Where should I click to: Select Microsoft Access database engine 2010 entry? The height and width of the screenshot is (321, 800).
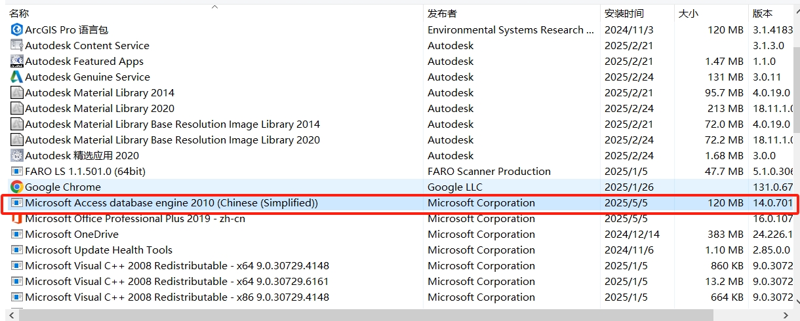pyautogui.click(x=399, y=203)
